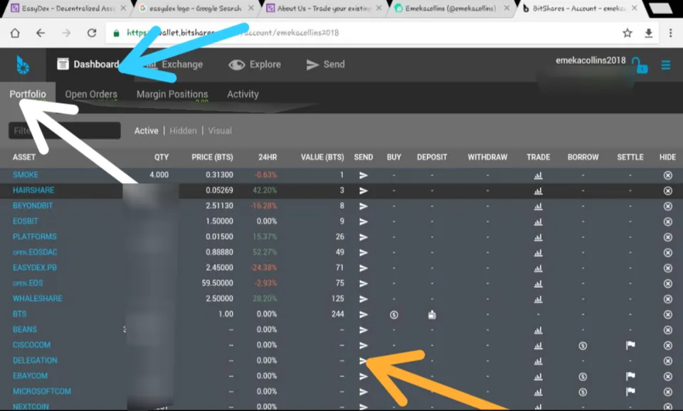Click the send arrow for BTS
The height and width of the screenshot is (411, 683).
(364, 314)
